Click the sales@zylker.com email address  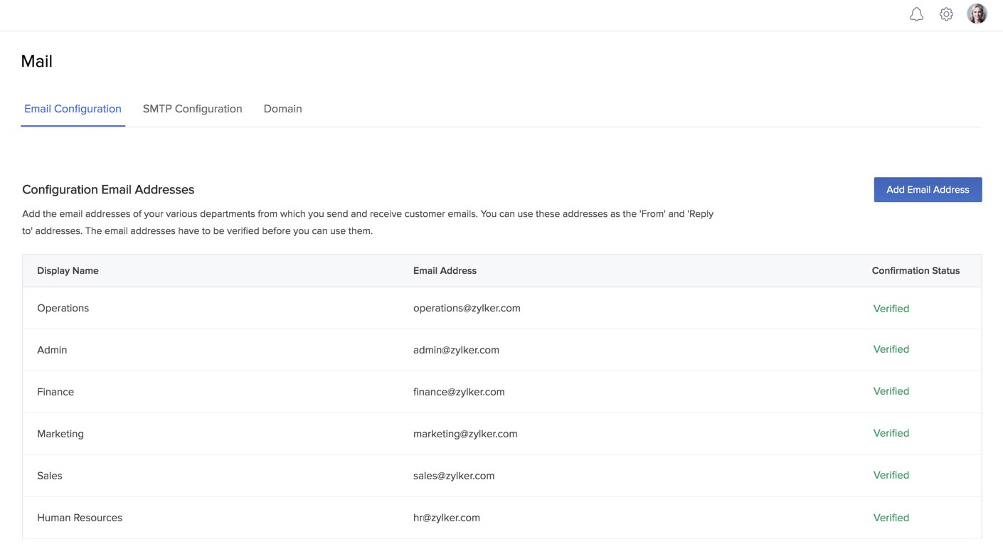click(454, 476)
